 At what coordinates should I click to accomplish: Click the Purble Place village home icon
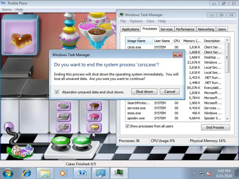click(21, 152)
